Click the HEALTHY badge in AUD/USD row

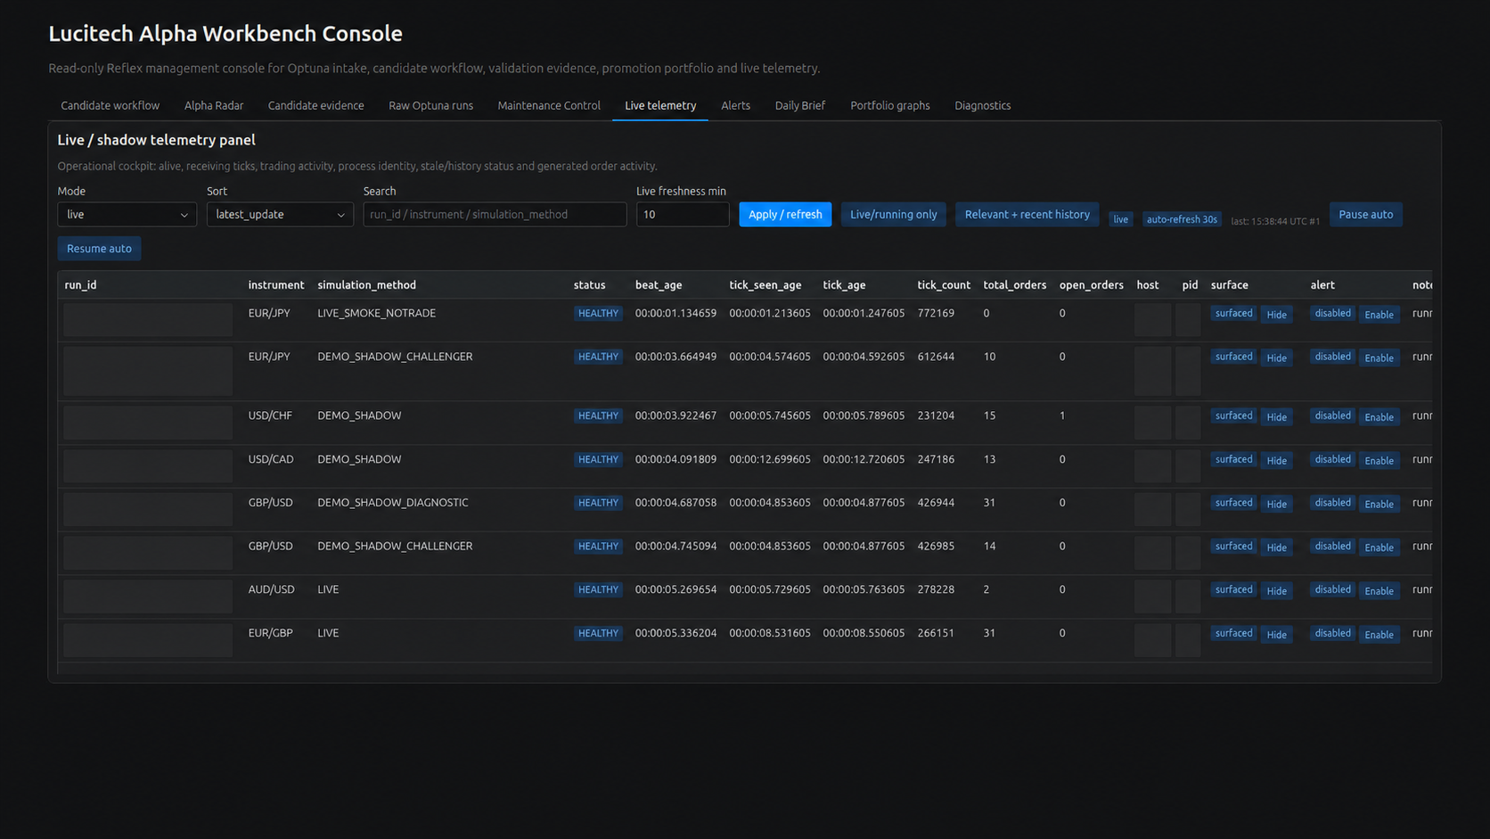[x=598, y=590]
